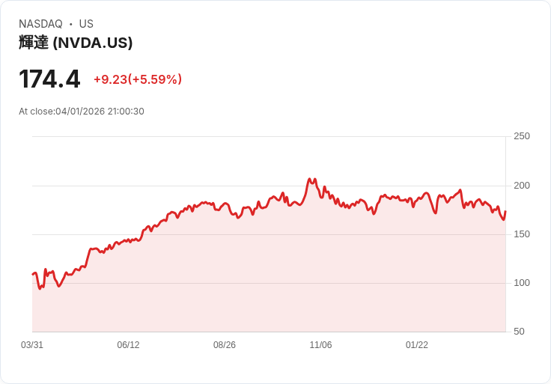Viewport: 551px width, 384px height.
Task: Open the 輝達 (NVDA.US) stock title
Action: pos(76,43)
